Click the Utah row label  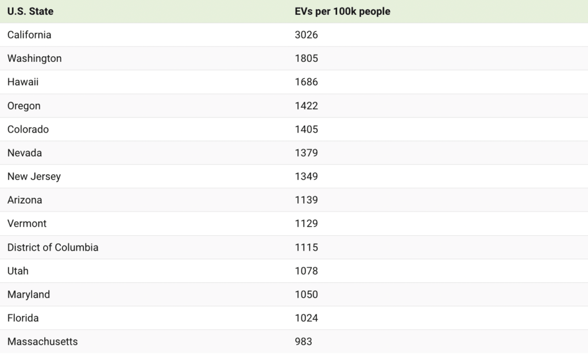(18, 271)
